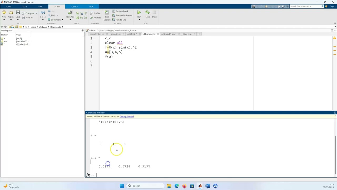Screen dimensions: 337x190
Task: Open Command Window actions menu
Action: pyautogui.click(x=335, y=113)
